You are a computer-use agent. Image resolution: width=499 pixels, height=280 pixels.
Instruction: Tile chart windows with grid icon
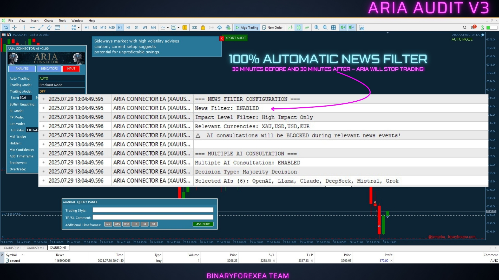[x=333, y=27]
